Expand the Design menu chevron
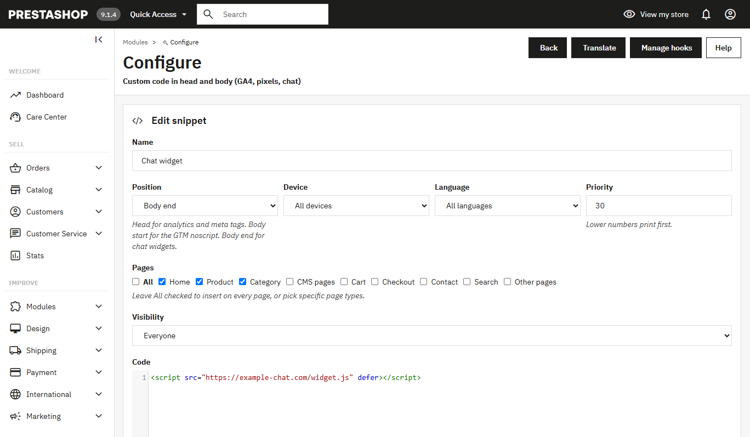Screen dimensions: 750x437 (99, 328)
